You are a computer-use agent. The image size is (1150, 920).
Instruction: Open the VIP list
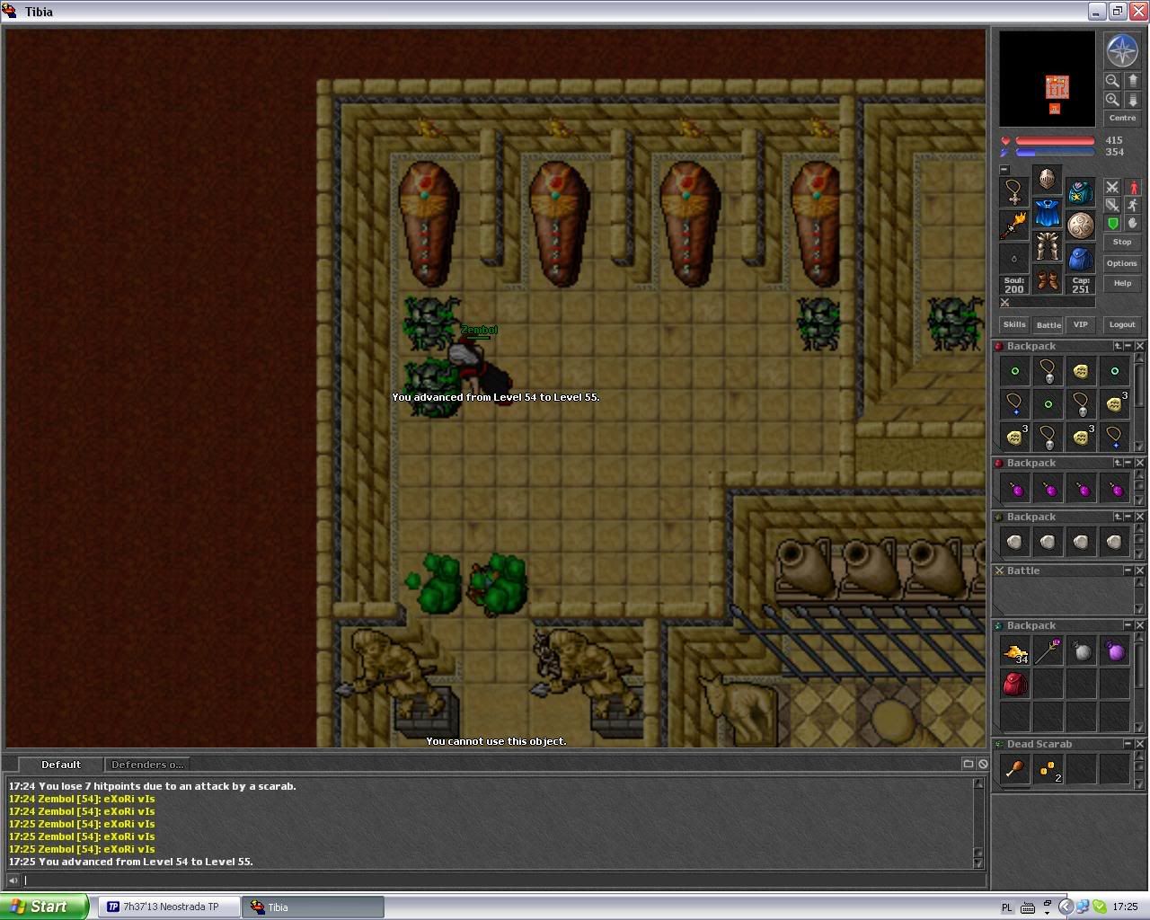tap(1080, 324)
